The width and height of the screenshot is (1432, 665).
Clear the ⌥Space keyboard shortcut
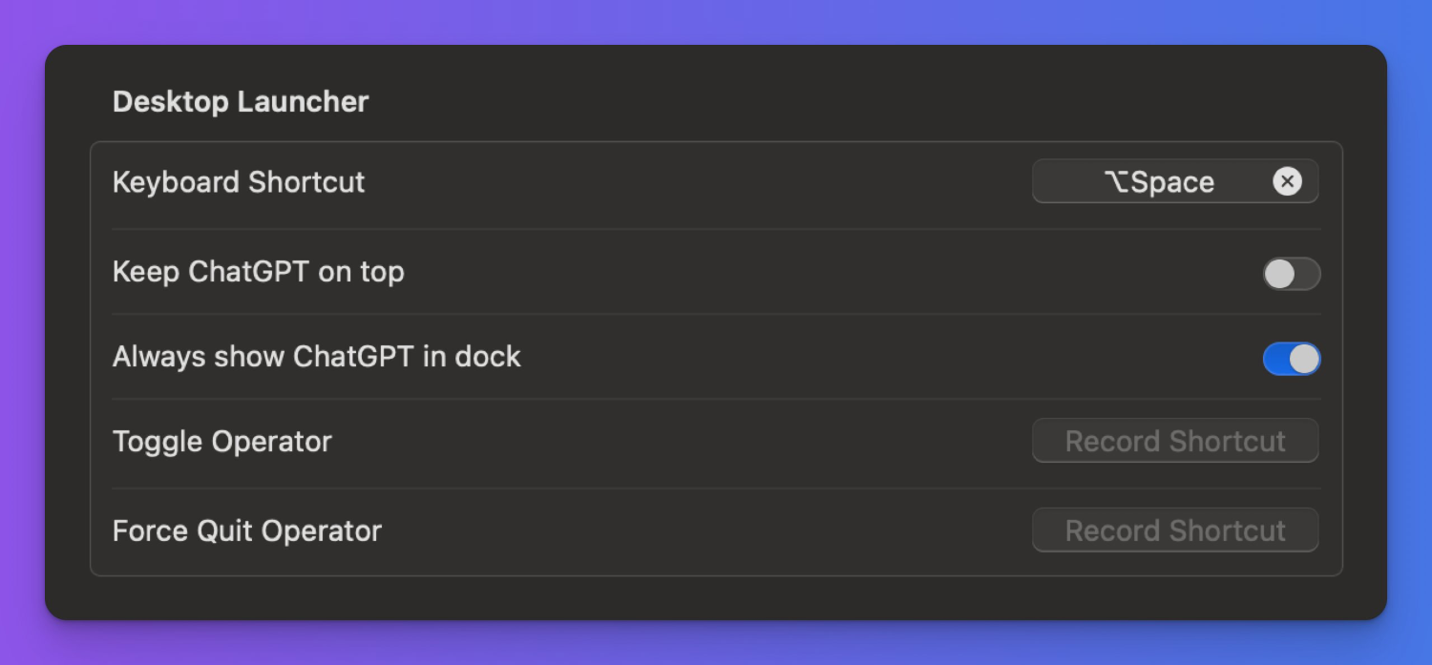(1287, 181)
